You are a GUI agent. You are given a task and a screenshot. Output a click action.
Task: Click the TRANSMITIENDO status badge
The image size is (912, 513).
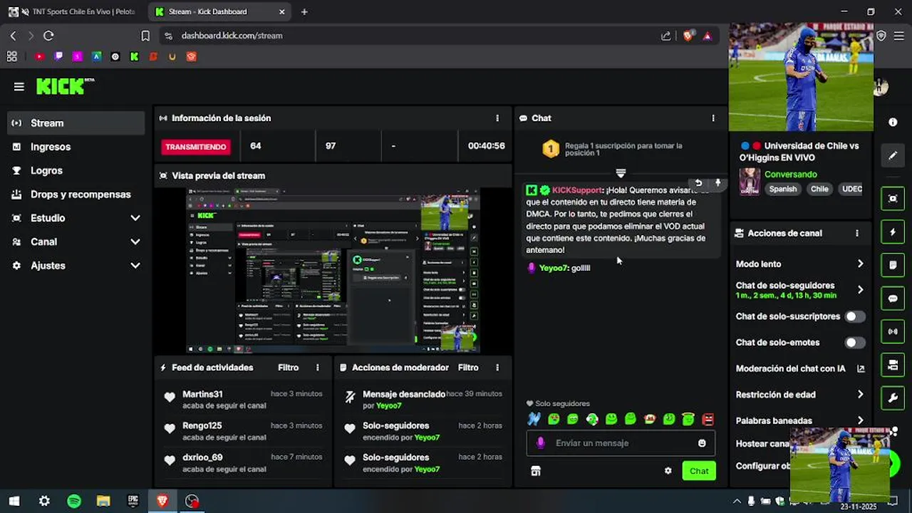tap(196, 147)
